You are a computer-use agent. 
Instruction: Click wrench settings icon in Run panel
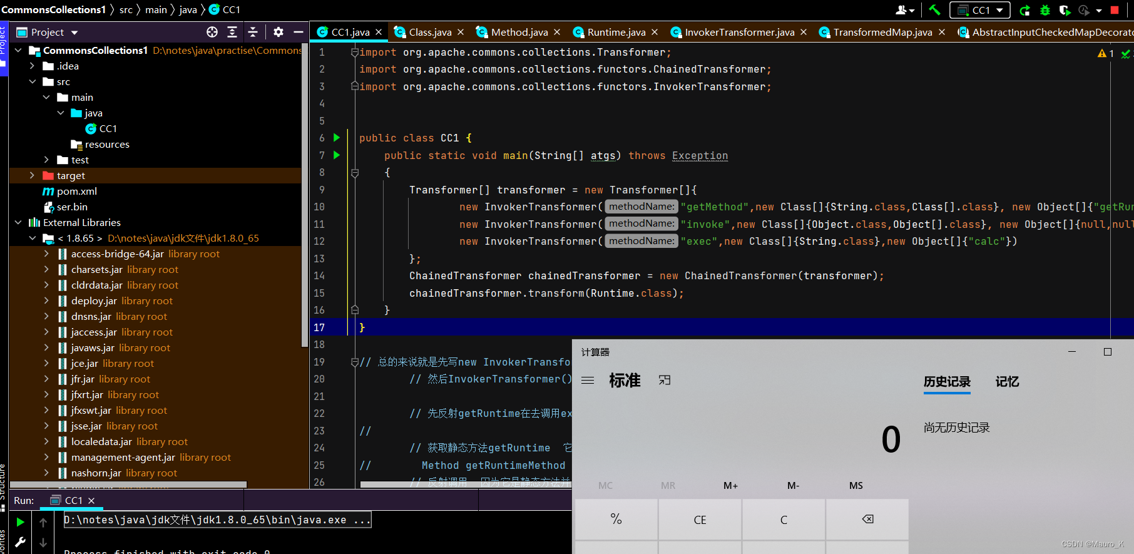[20, 542]
